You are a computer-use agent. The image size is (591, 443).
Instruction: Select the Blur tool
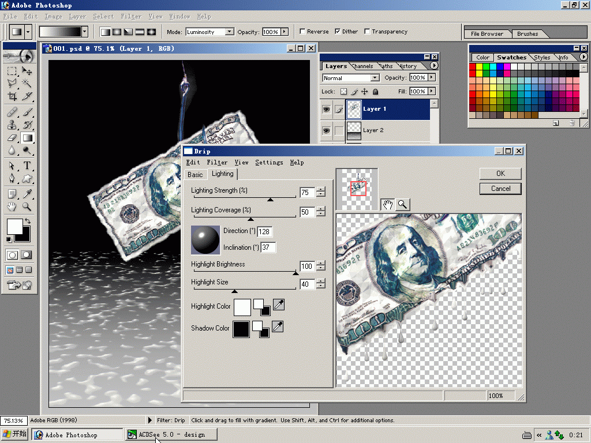[12, 151]
